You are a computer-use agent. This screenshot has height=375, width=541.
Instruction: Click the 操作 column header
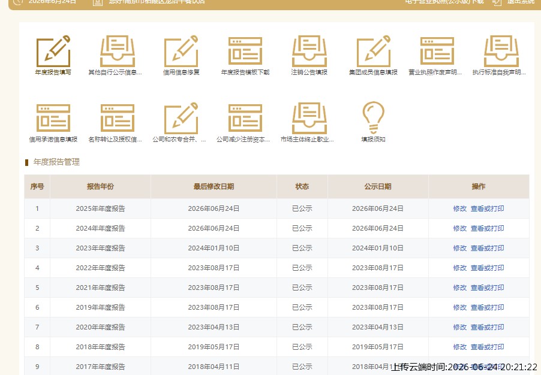pos(479,186)
